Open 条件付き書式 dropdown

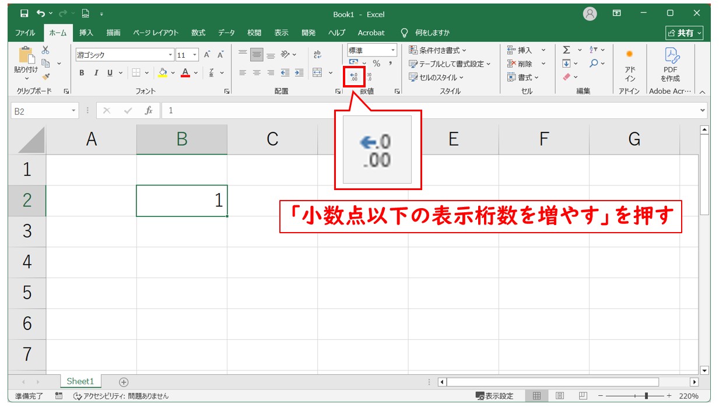[438, 50]
